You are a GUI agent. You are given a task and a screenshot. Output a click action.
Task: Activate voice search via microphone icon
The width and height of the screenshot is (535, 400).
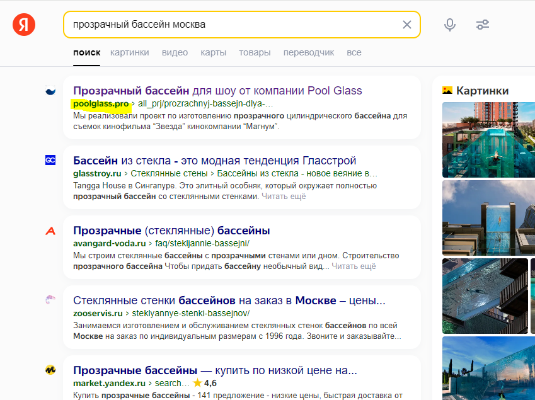449,25
